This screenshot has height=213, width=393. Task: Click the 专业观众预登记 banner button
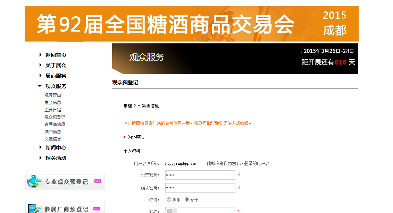coord(65,182)
